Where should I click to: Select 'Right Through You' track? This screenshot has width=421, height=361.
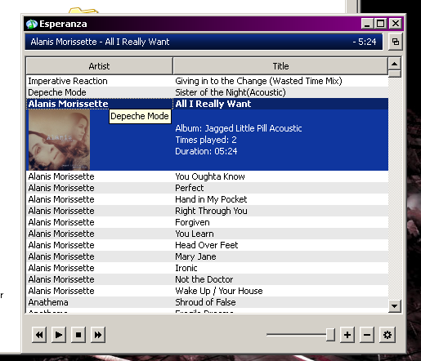pos(211,211)
